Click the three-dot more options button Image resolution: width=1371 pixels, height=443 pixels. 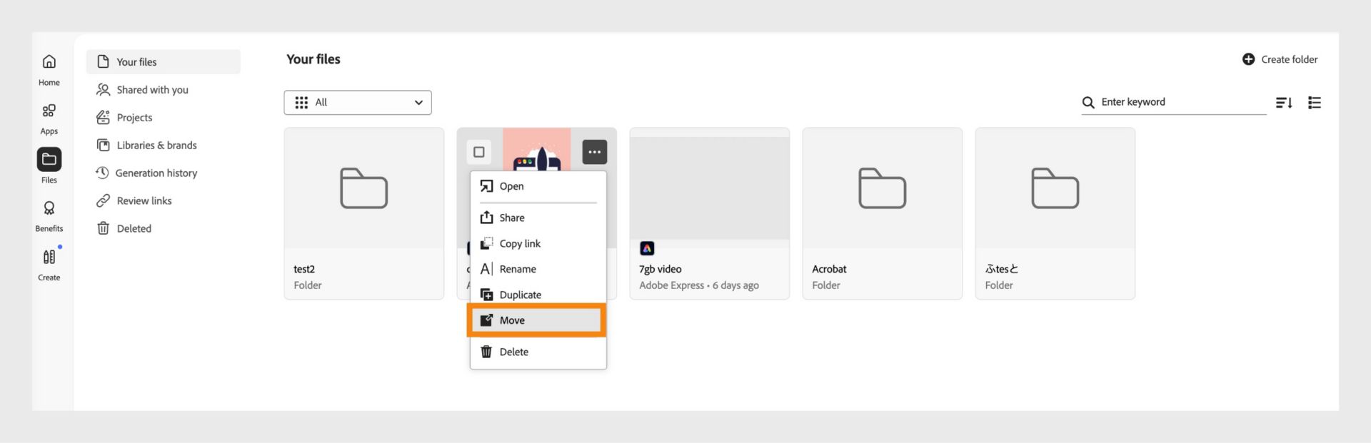594,152
